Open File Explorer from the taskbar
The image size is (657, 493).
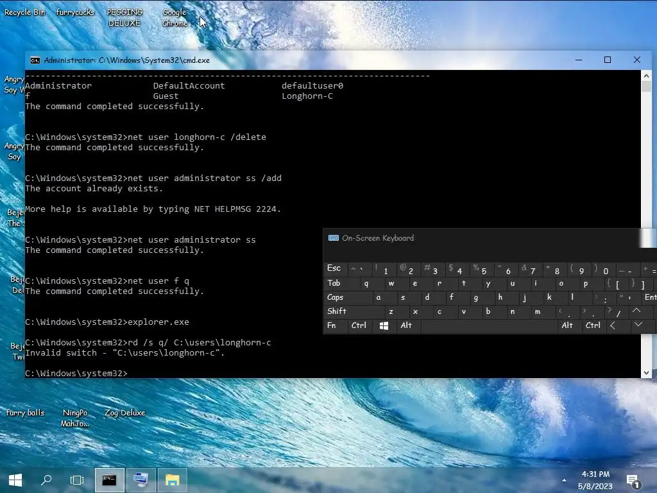tap(172, 480)
